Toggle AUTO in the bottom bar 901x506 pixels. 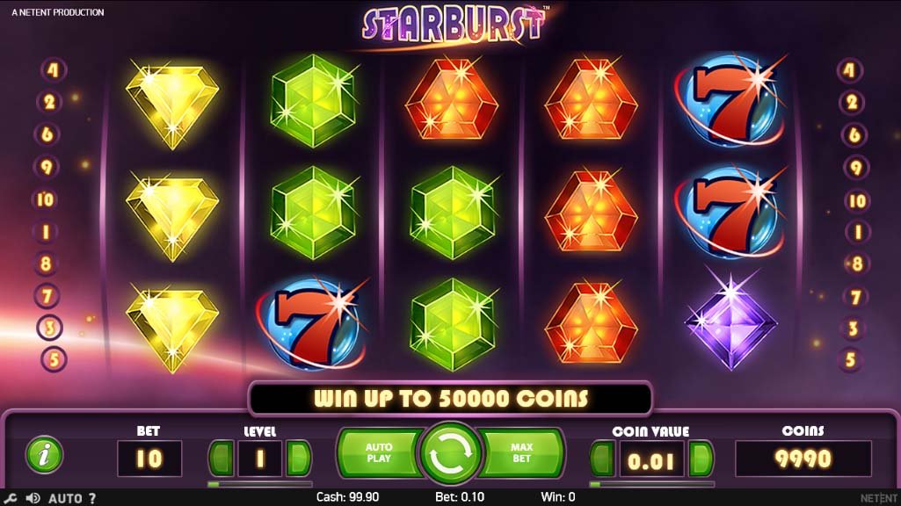point(65,498)
